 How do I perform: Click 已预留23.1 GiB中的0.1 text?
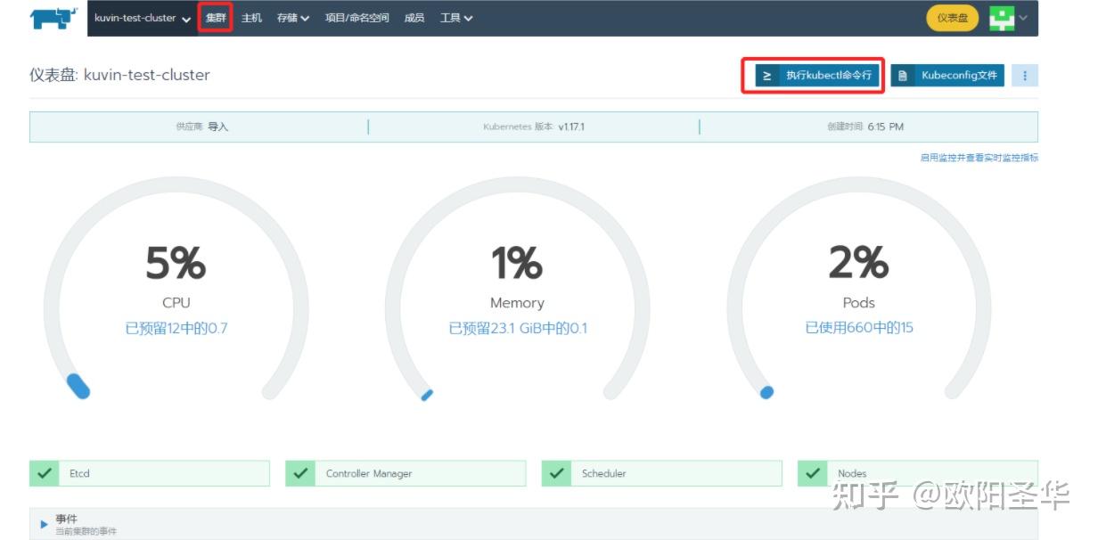pyautogui.click(x=518, y=329)
